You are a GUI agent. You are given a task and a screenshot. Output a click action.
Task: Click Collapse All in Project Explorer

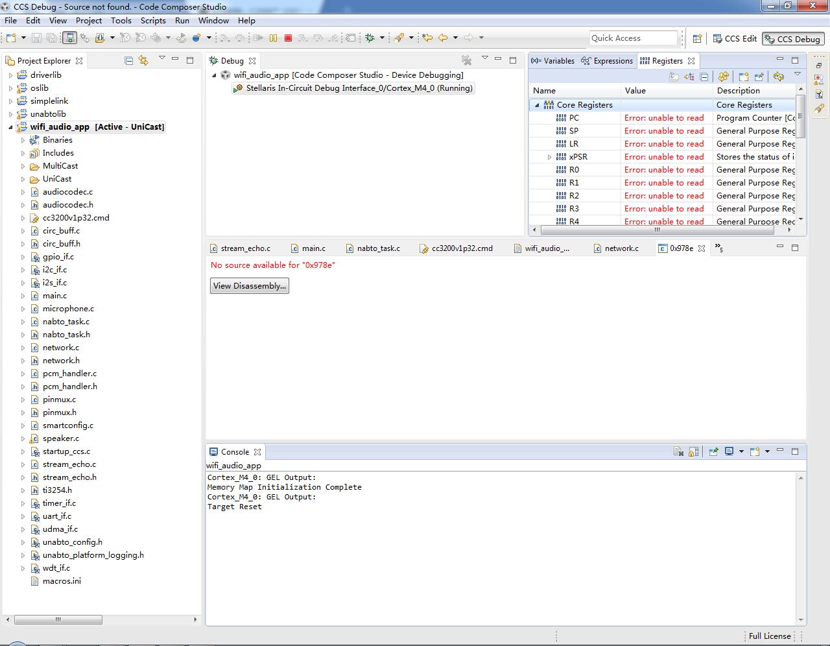point(128,60)
